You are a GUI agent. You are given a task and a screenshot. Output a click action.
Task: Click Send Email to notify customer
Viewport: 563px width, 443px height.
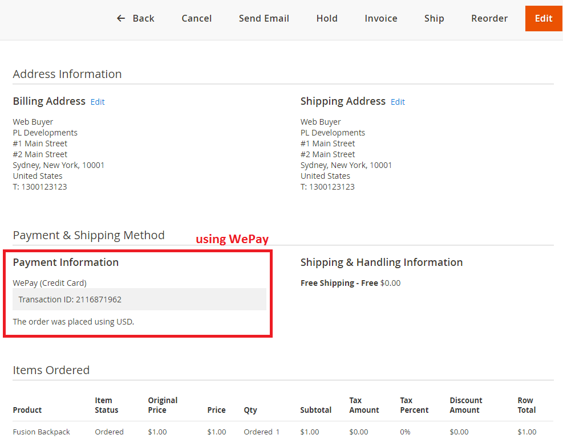[264, 18]
